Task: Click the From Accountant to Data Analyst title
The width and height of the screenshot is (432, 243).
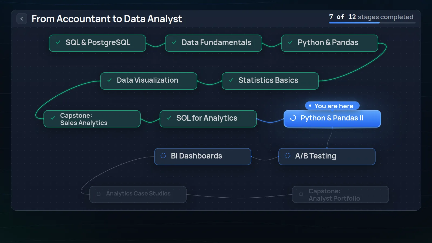Action: (x=107, y=19)
